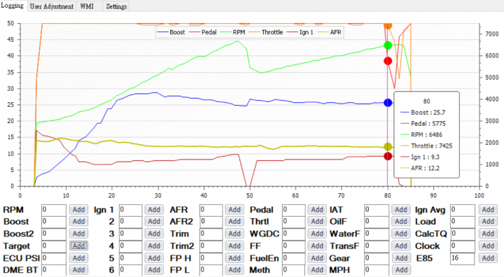
Task: Open the User Adjustment tab
Action: coord(51,6)
